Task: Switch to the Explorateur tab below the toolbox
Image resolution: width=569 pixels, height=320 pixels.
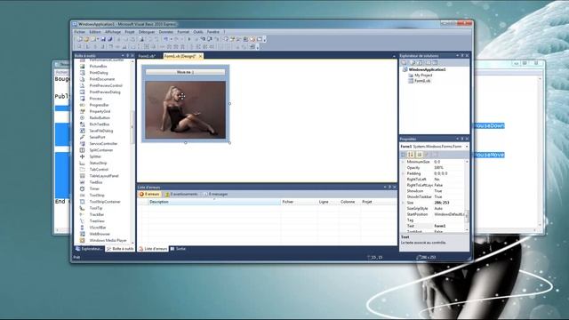Action: coord(89,249)
